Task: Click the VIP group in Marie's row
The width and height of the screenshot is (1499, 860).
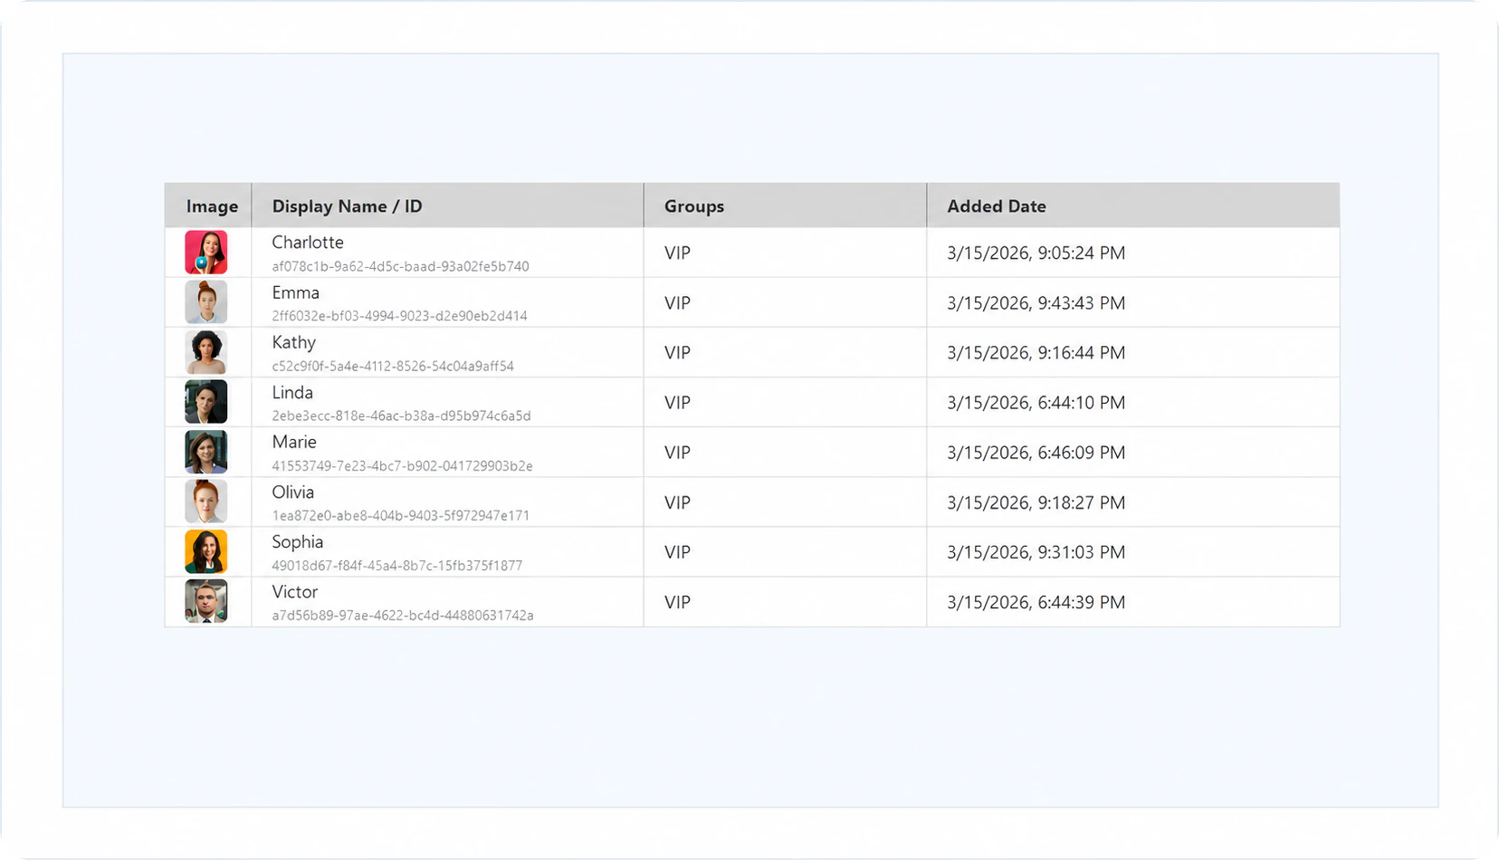Action: [x=677, y=452]
